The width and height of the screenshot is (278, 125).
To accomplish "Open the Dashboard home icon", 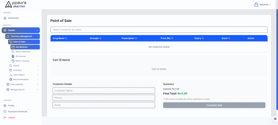I will point(5,18).
